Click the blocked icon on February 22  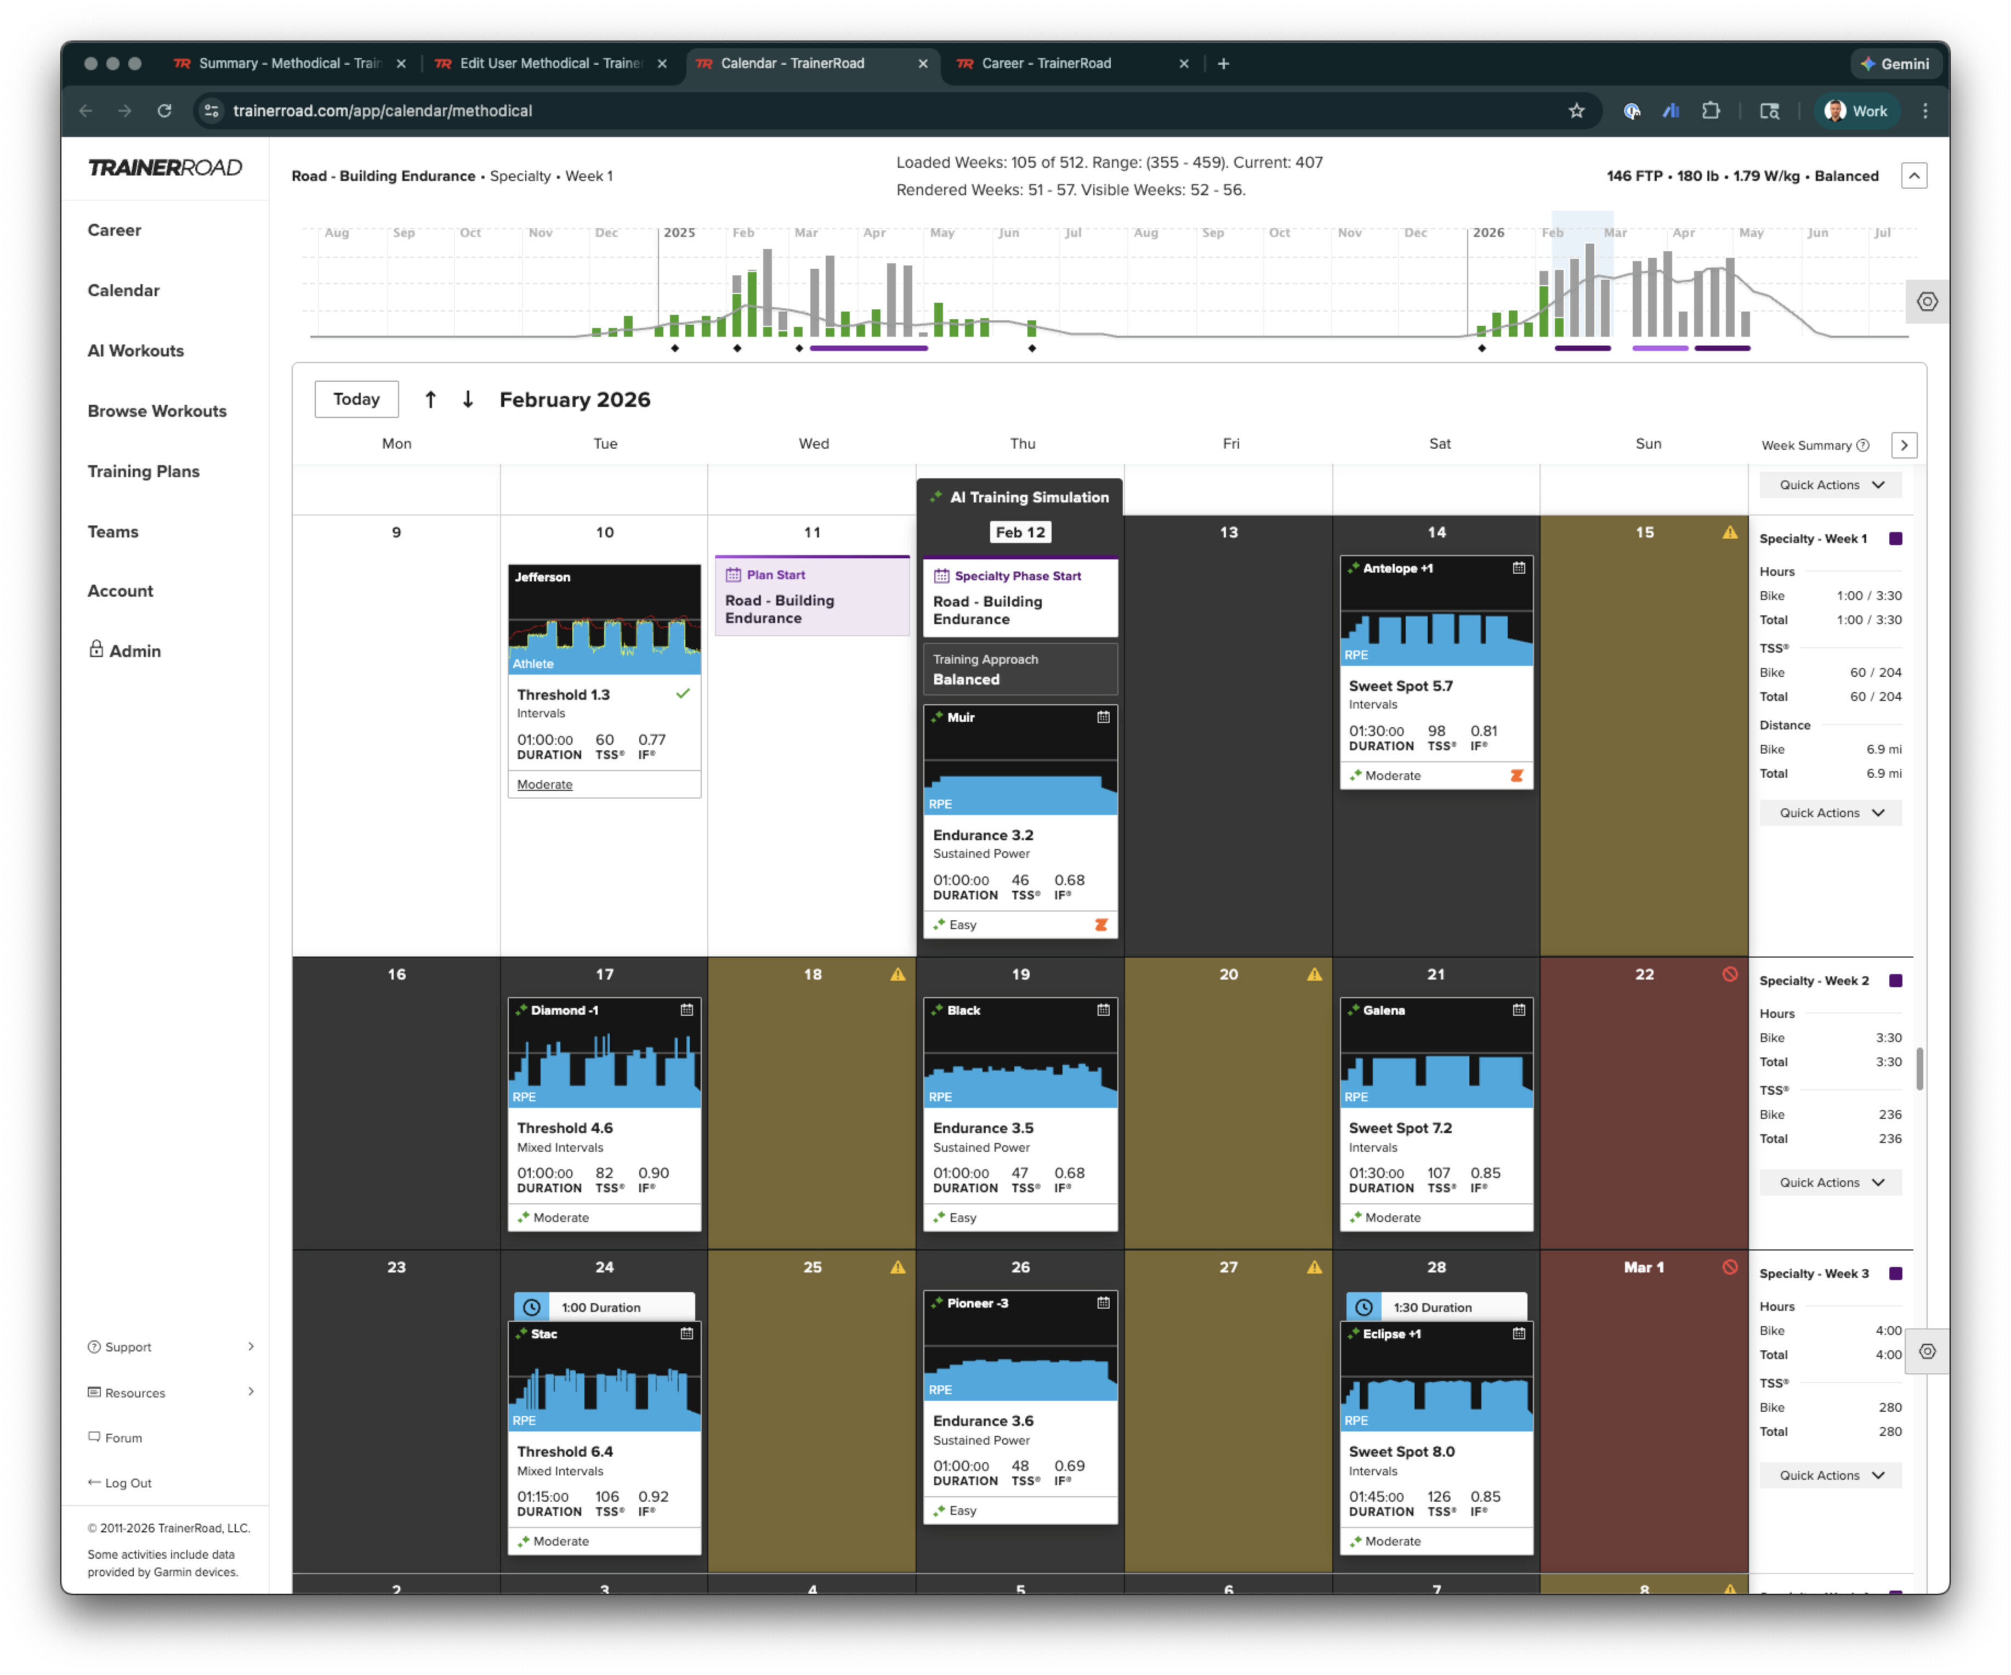tap(1729, 975)
